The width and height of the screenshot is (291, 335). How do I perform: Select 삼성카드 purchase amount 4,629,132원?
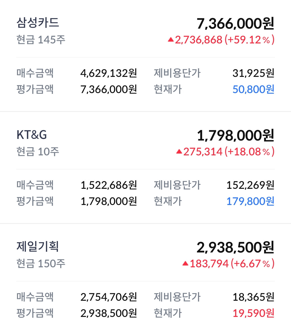click(x=109, y=73)
